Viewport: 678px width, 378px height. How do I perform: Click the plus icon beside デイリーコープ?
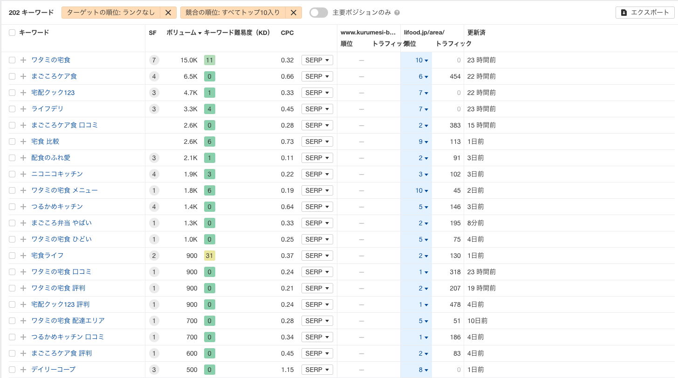pyautogui.click(x=23, y=369)
